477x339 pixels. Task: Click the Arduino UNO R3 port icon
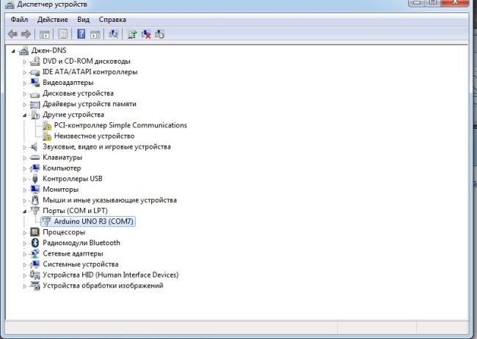coord(46,221)
